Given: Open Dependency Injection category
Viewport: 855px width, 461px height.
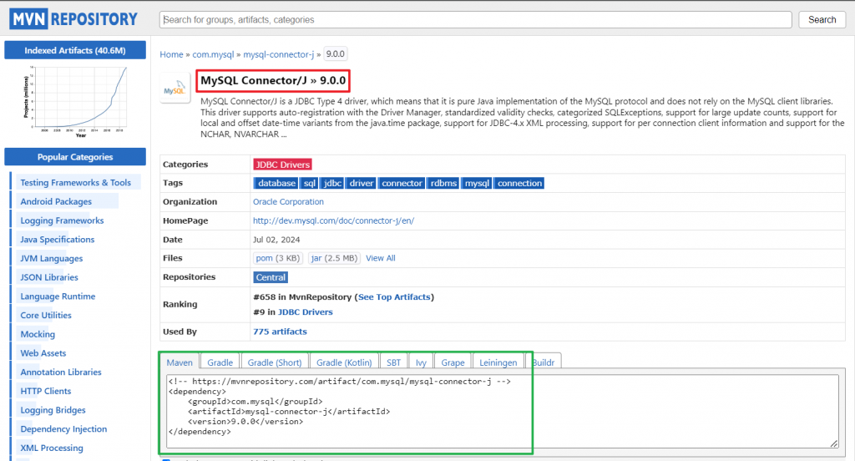Looking at the screenshot, I should [63, 429].
